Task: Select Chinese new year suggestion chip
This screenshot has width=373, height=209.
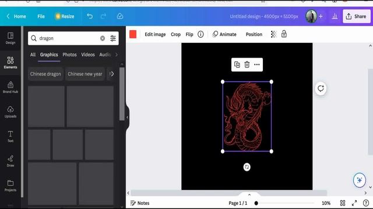Action: (x=85, y=74)
